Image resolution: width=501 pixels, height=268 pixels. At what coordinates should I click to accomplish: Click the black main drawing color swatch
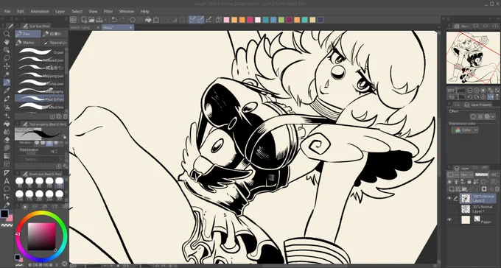tap(4, 214)
